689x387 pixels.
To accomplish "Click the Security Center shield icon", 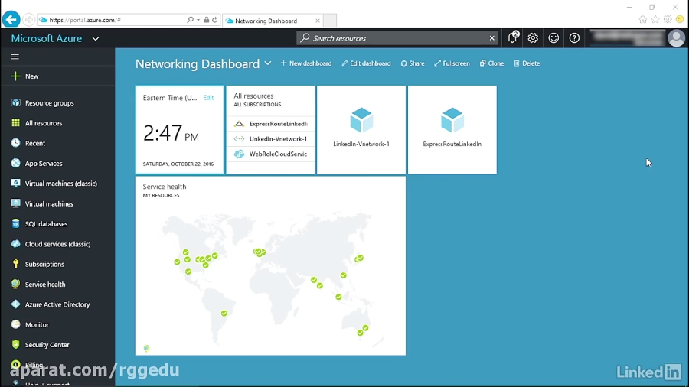I will pos(15,345).
